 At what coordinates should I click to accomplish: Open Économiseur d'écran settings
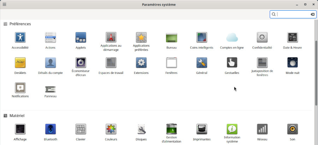click(81, 63)
